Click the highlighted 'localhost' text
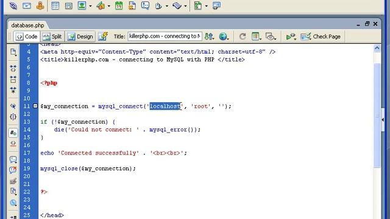The width and height of the screenshot is (390, 219). click(165, 106)
